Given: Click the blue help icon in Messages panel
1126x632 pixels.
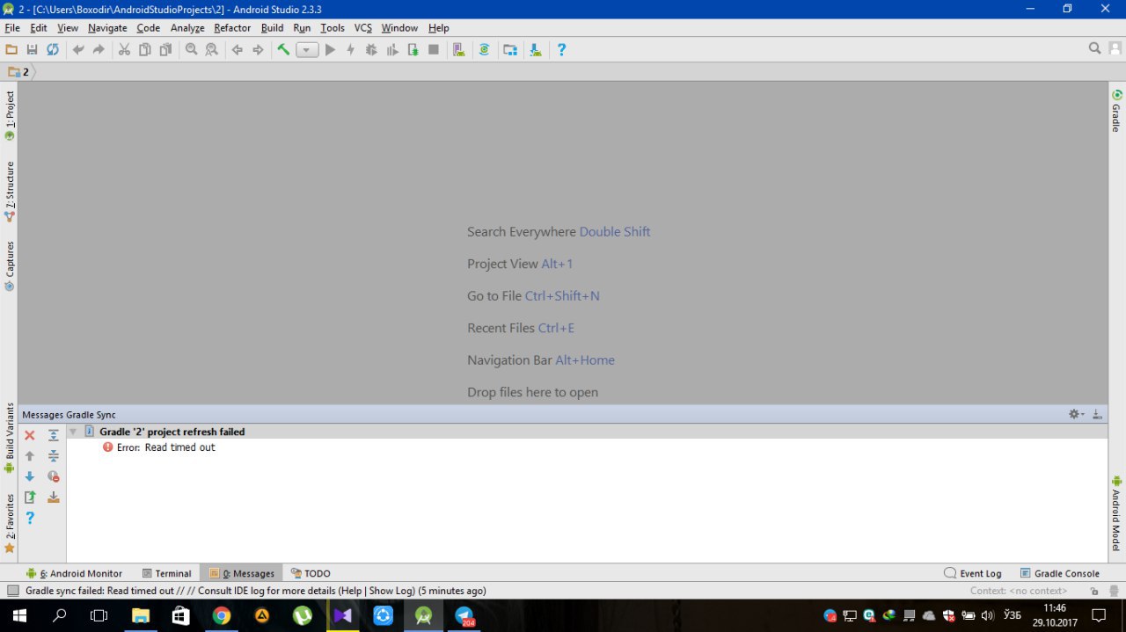Looking at the screenshot, I should pyautogui.click(x=30, y=518).
